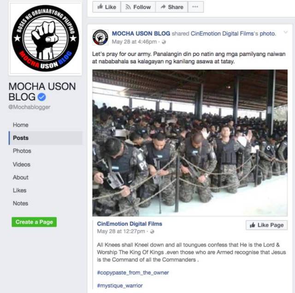
Task: Go to Photos section
Action: (22, 151)
